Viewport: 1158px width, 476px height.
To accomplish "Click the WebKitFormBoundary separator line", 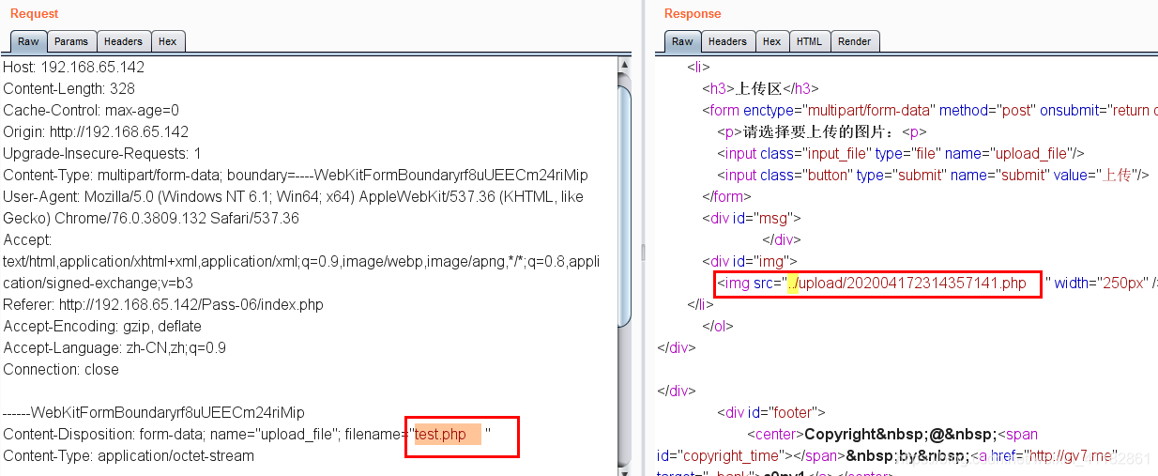I will (154, 413).
